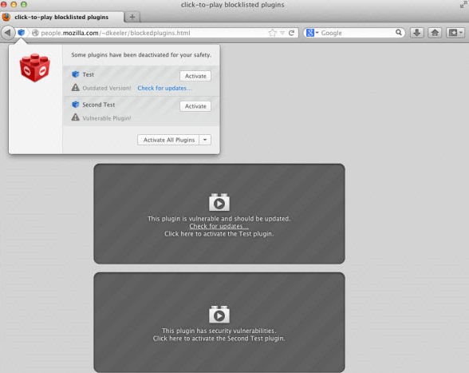469x373 pixels.
Task: Click 'Click here to activate the Test plugin'
Action: click(219, 234)
